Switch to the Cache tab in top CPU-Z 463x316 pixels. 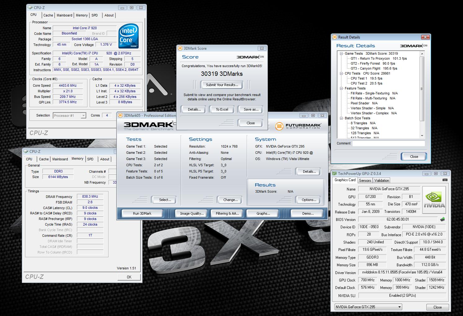pyautogui.click(x=48, y=15)
